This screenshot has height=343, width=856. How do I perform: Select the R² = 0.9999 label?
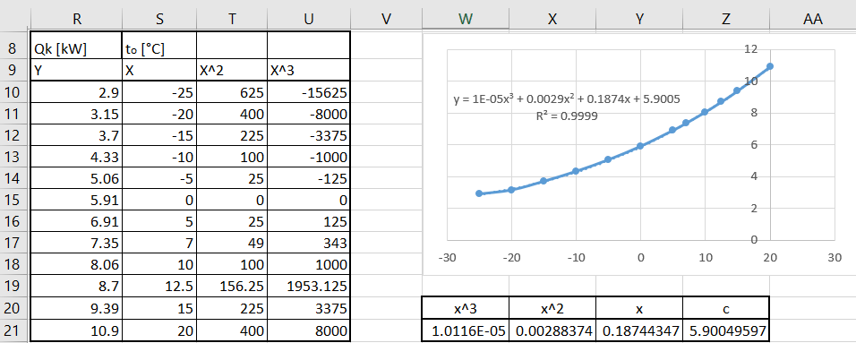click(x=566, y=116)
